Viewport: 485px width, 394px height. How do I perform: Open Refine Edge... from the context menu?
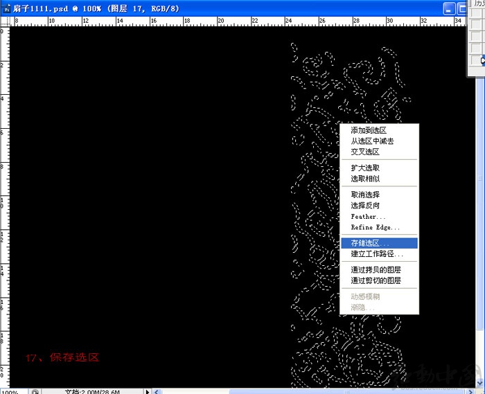[x=379, y=227]
